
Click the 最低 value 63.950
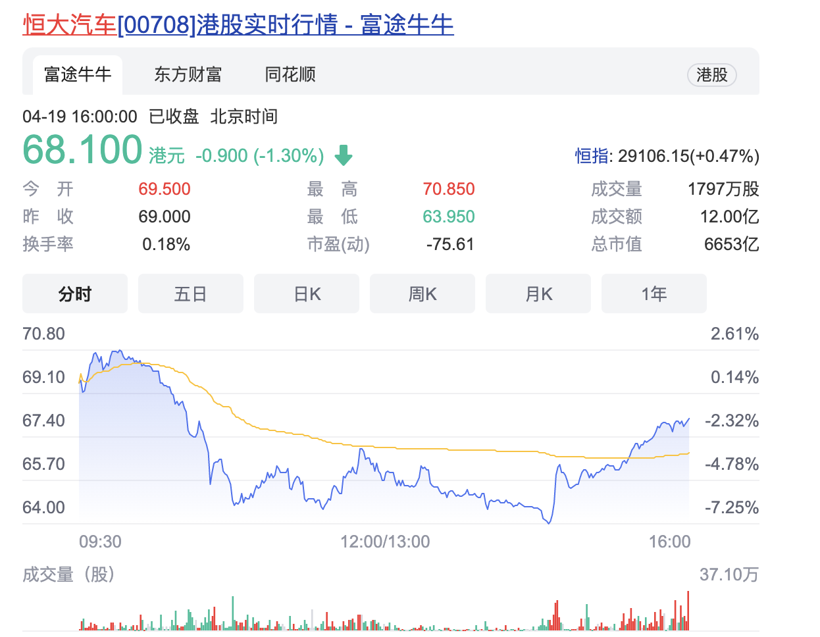(449, 217)
